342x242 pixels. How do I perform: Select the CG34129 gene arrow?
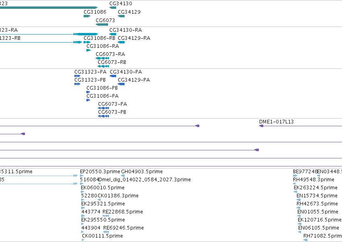pos(121,16)
